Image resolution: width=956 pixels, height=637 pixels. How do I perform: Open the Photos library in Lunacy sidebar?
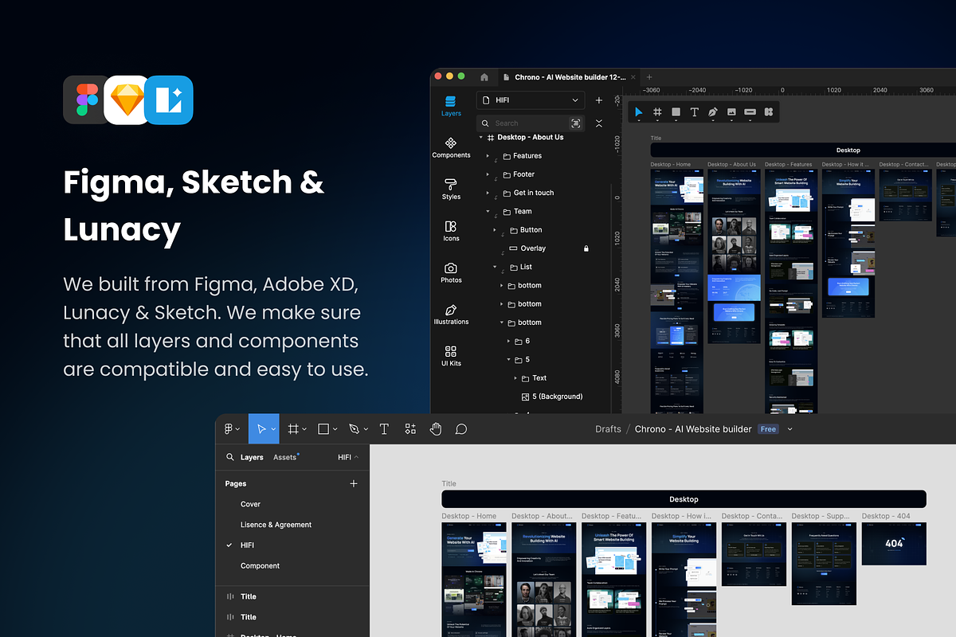(x=451, y=272)
